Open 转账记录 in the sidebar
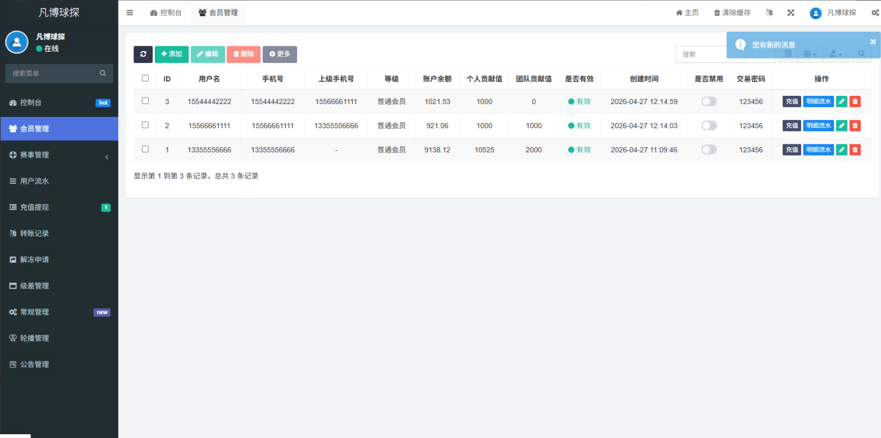This screenshot has width=881, height=438. pos(59,233)
